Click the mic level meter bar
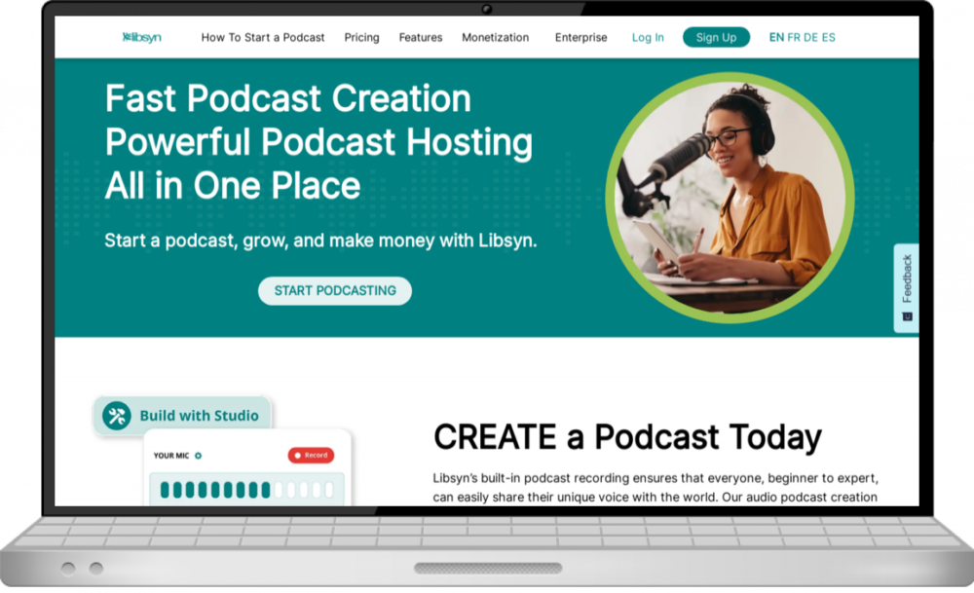Image resolution: width=974 pixels, height=593 pixels. 246,490
